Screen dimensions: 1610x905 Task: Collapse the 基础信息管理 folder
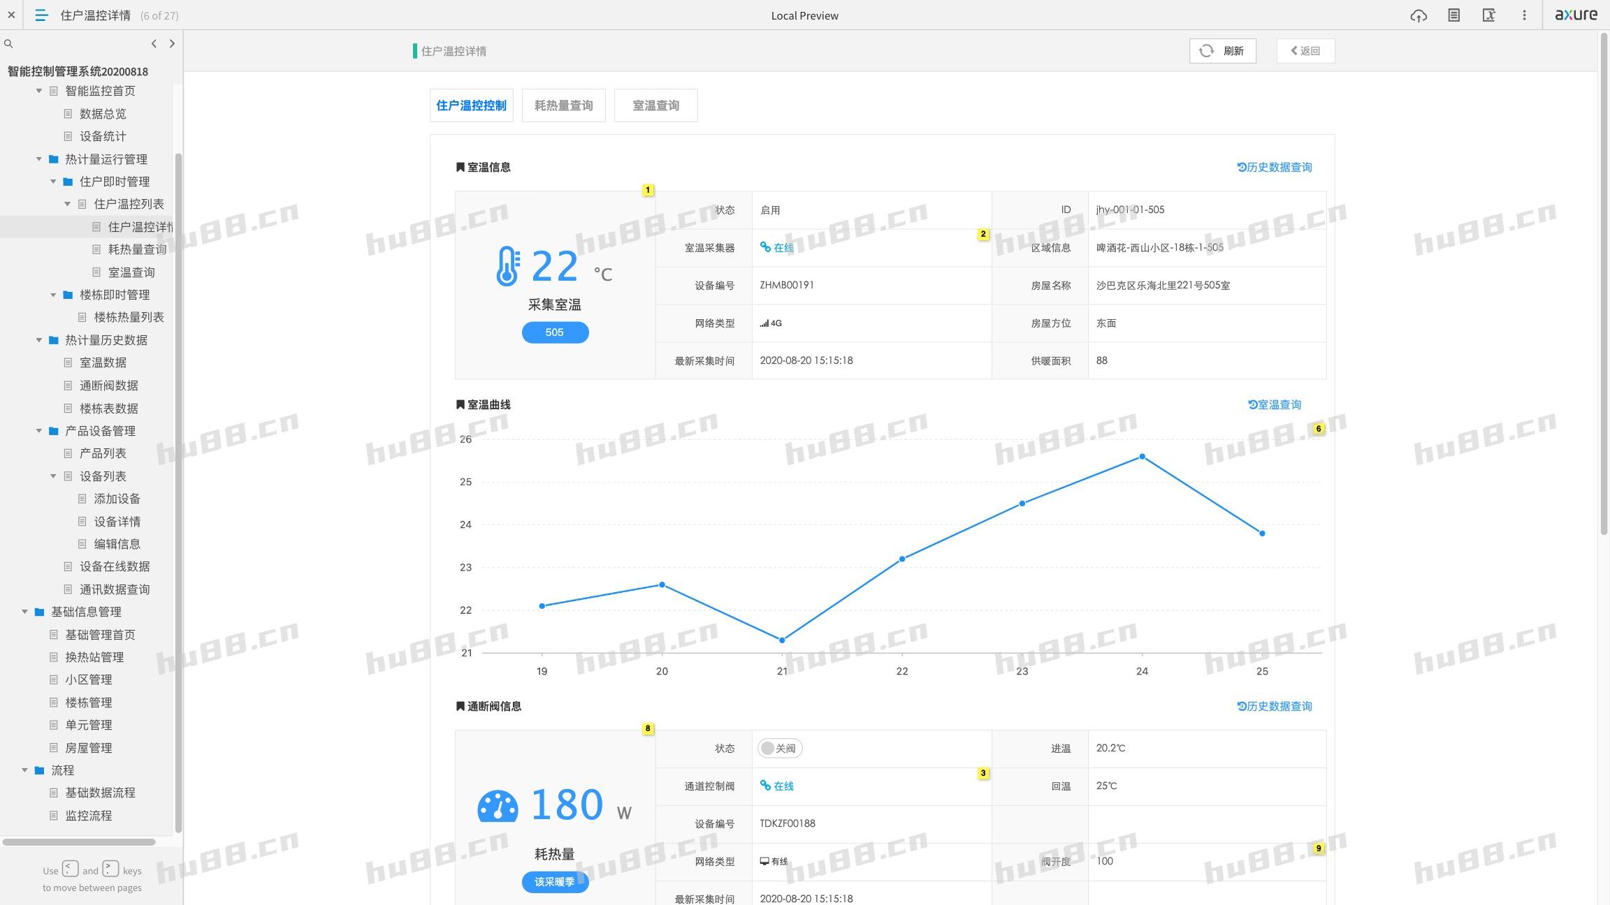(24, 612)
